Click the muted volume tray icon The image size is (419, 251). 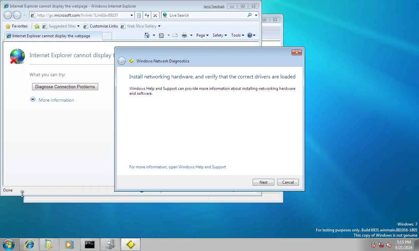389,245
